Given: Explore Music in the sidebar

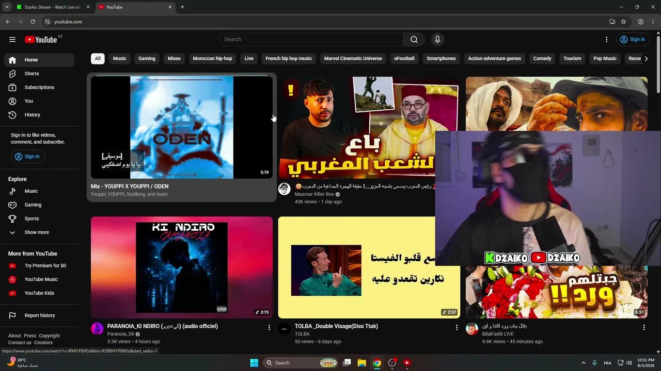Looking at the screenshot, I should pyautogui.click(x=39, y=191).
